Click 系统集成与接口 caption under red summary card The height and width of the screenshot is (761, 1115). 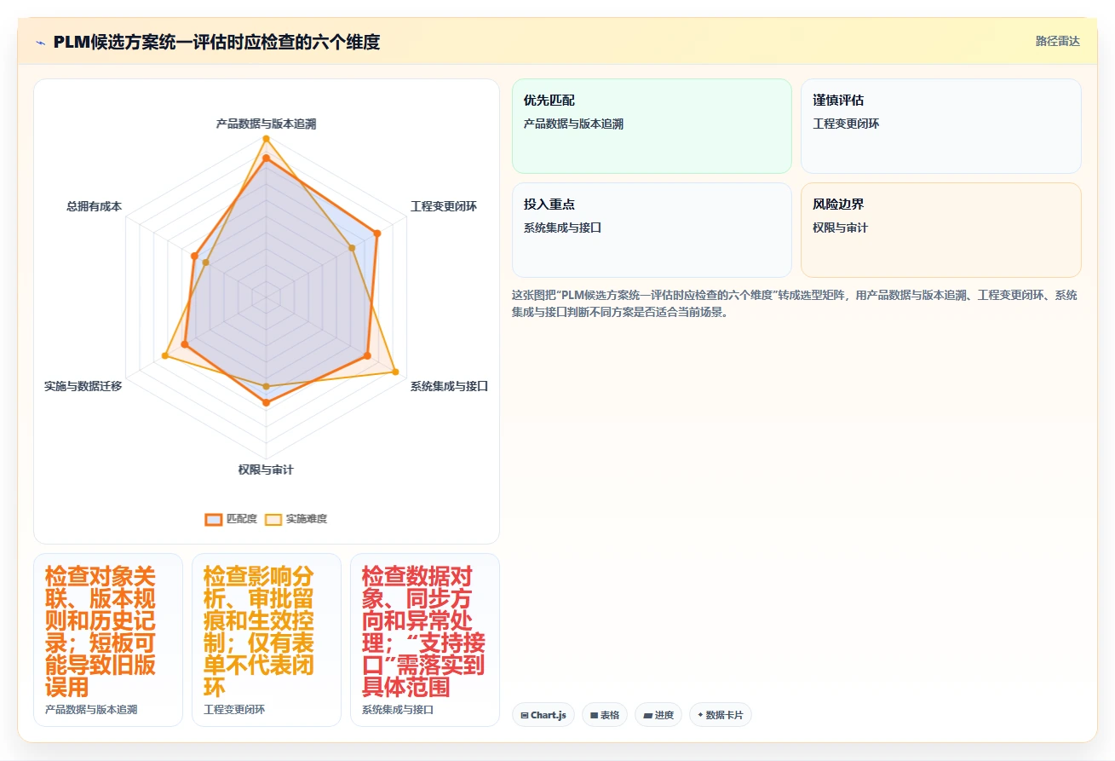[398, 709]
